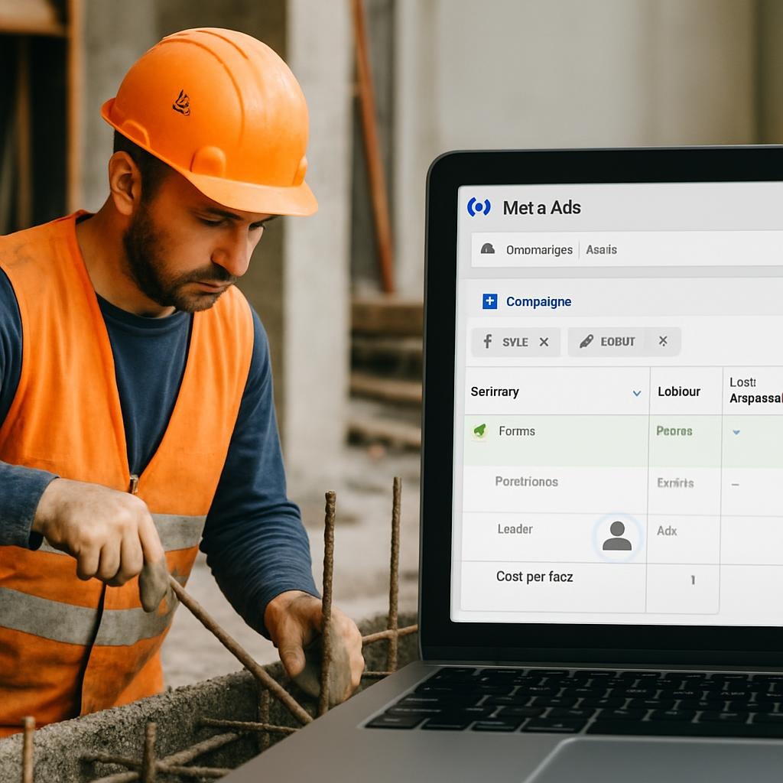This screenshot has height=783, width=783.
Task: Open the Compaigne link
Action: tap(538, 302)
